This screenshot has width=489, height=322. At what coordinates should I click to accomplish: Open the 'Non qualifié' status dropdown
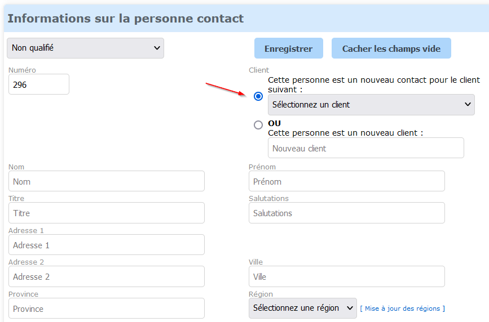pyautogui.click(x=85, y=48)
